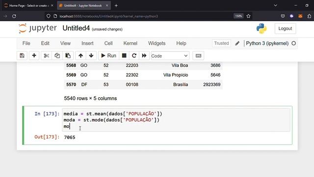Image resolution: width=314 pixels, height=177 pixels.
Task: Move selected cell down arrow
Action: pyautogui.click(x=91, y=56)
